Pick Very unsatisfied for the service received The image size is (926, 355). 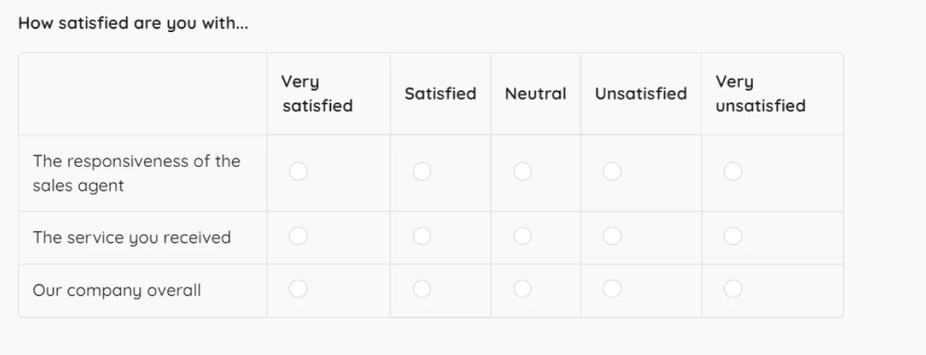pyautogui.click(x=732, y=236)
